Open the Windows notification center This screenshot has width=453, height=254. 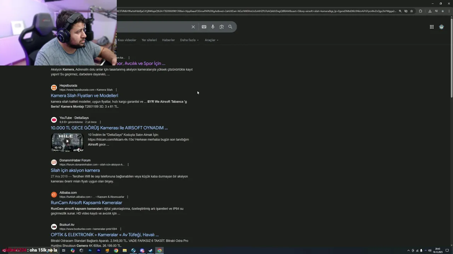pyautogui.click(x=447, y=250)
